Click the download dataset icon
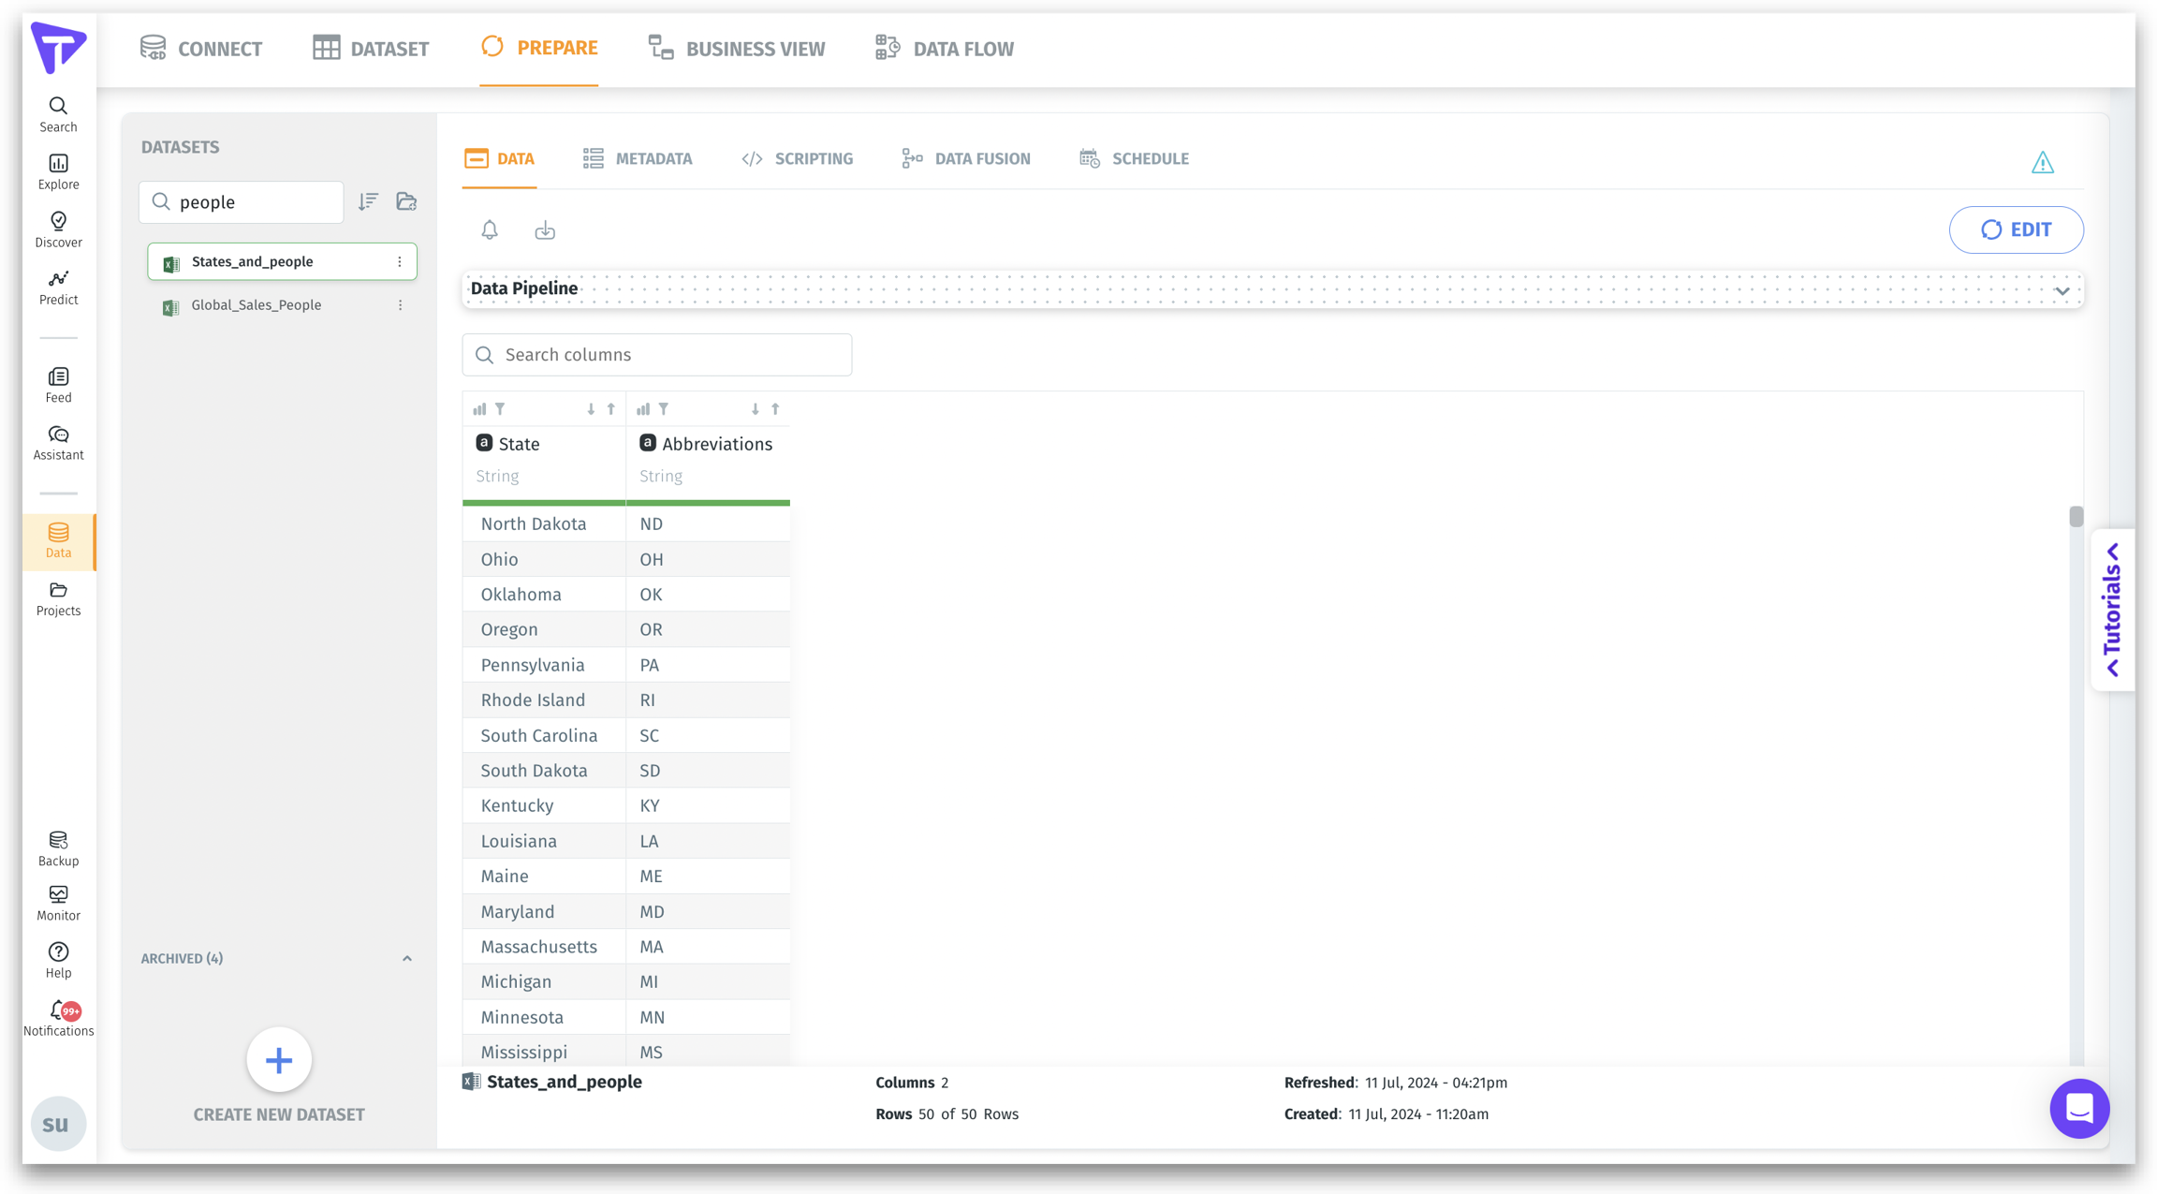The width and height of the screenshot is (2157, 1194). tap(545, 230)
